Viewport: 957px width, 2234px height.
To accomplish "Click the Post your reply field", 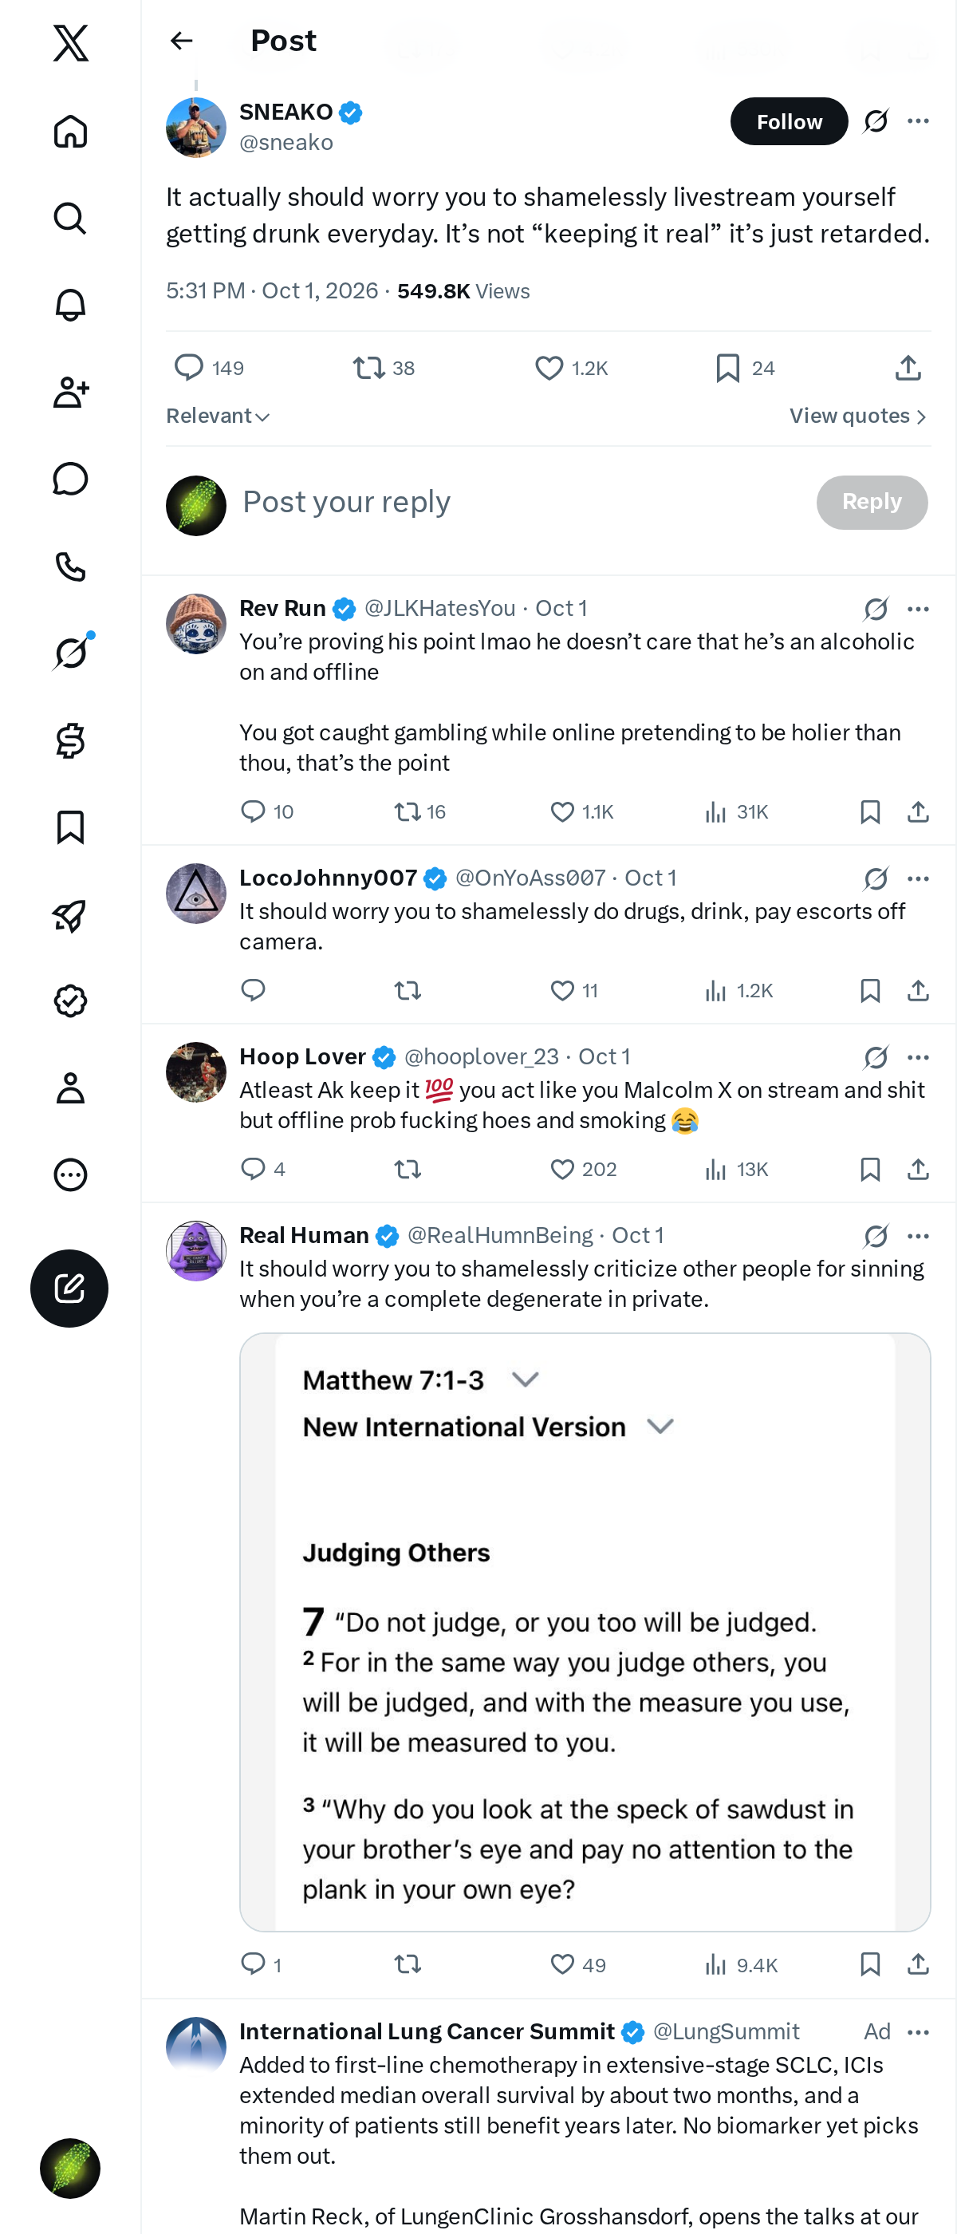I will [520, 502].
